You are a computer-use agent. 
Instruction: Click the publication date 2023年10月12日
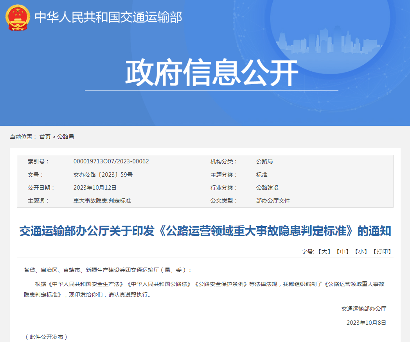pyautogui.click(x=95, y=188)
